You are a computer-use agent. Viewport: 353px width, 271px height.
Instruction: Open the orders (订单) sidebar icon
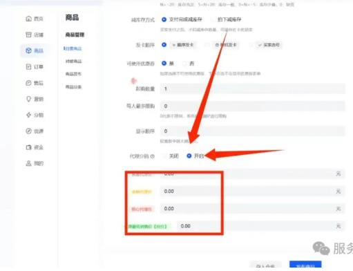pos(28,66)
